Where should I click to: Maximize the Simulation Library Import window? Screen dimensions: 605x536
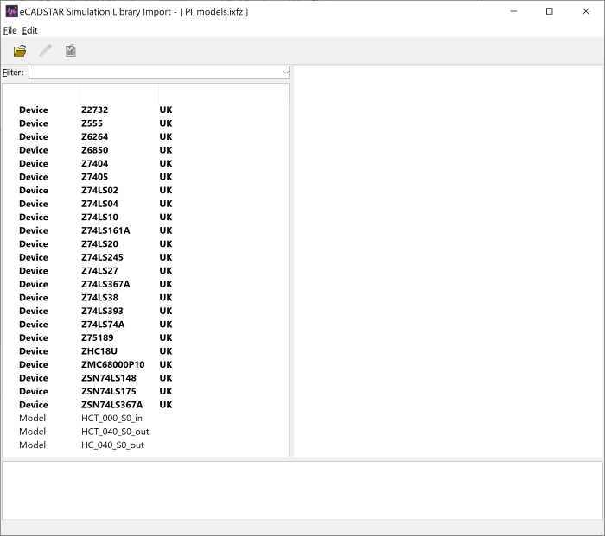point(550,11)
